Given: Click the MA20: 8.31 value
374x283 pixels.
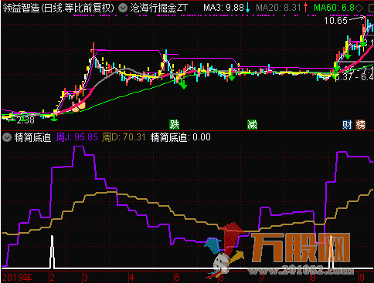Looking at the screenshot, I should coord(278,8).
